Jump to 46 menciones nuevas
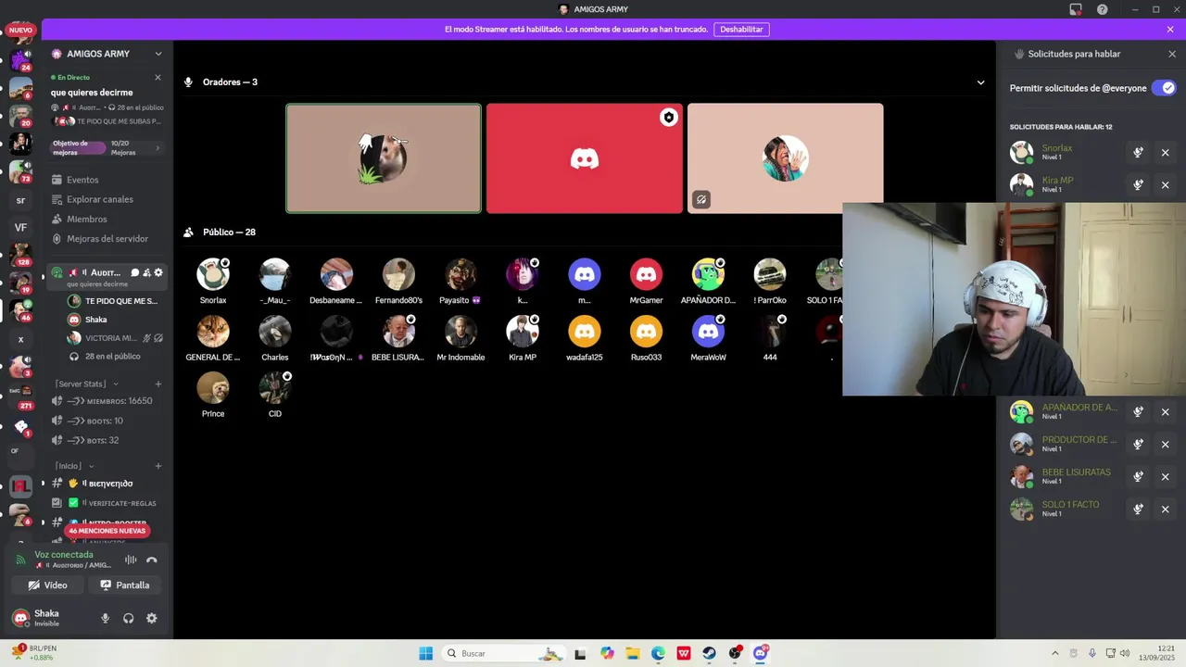This screenshot has width=1186, height=667. tap(107, 531)
